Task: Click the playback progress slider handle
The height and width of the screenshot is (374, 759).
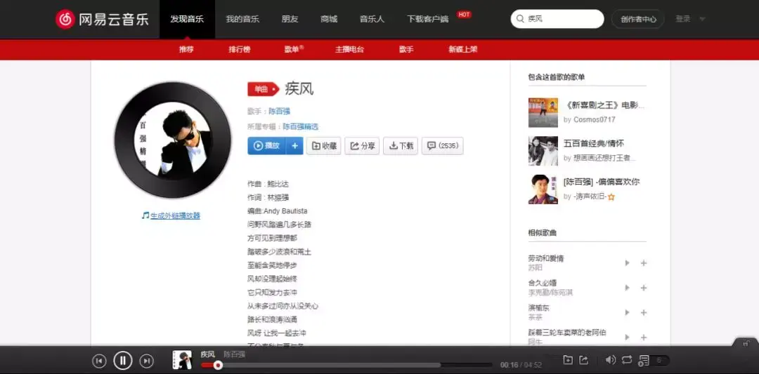Action: (218, 366)
